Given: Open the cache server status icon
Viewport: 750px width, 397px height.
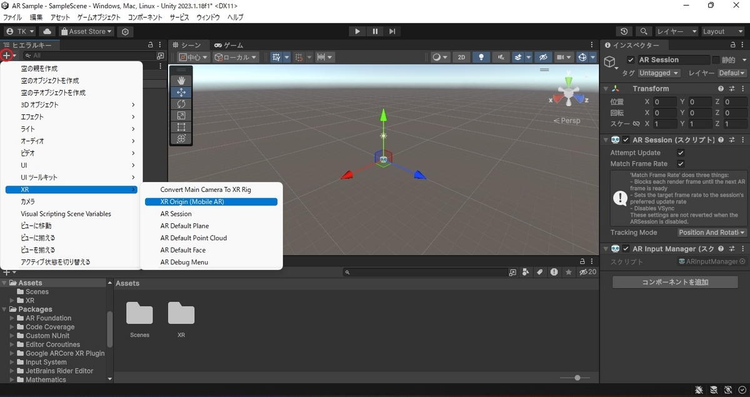Looking at the screenshot, I should pos(714,390).
